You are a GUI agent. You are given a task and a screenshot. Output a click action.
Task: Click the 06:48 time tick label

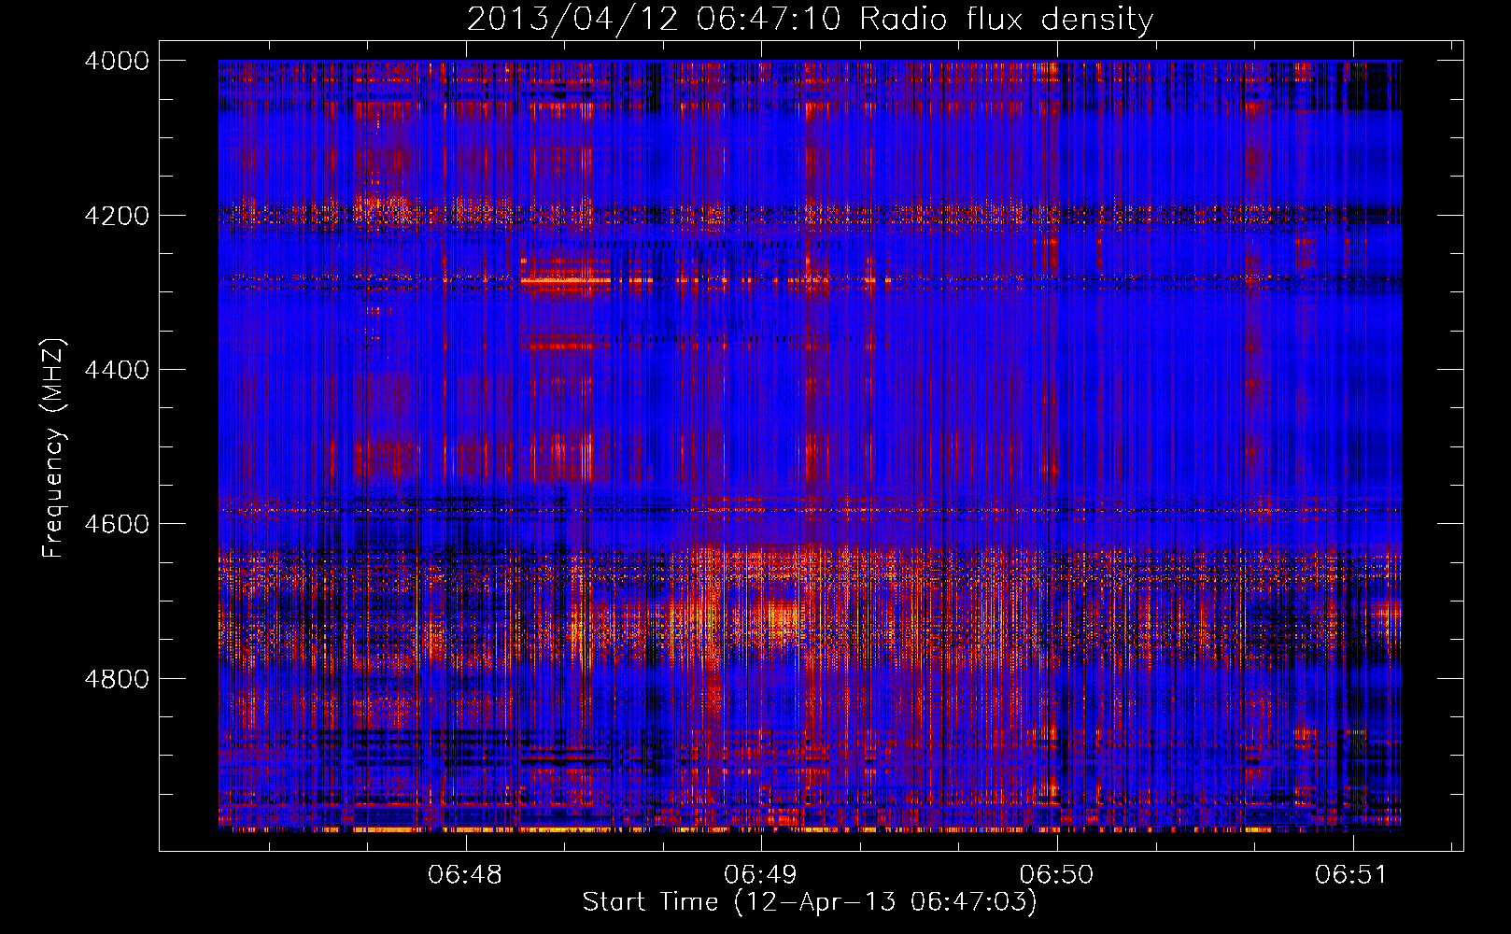465,875
